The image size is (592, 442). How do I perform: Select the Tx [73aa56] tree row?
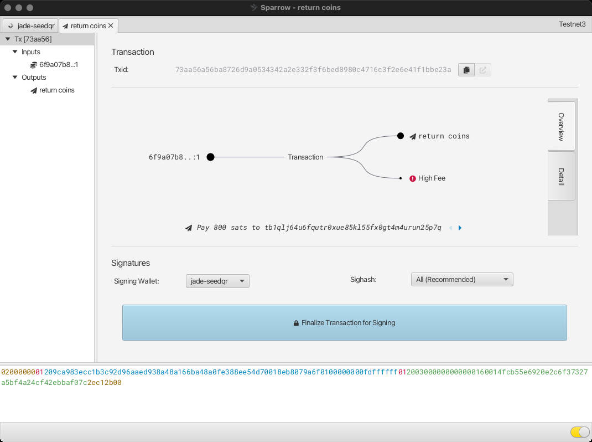[47, 39]
